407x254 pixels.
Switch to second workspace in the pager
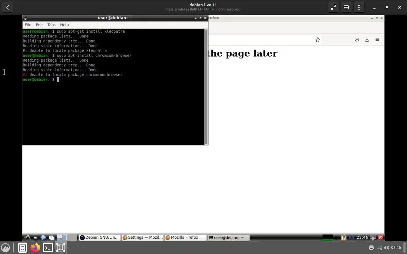click(x=72, y=237)
